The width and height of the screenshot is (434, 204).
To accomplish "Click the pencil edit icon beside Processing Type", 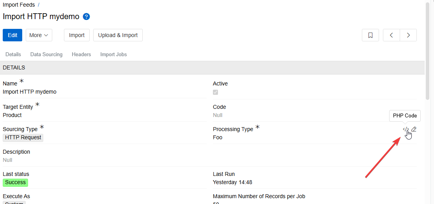I will [414, 129].
